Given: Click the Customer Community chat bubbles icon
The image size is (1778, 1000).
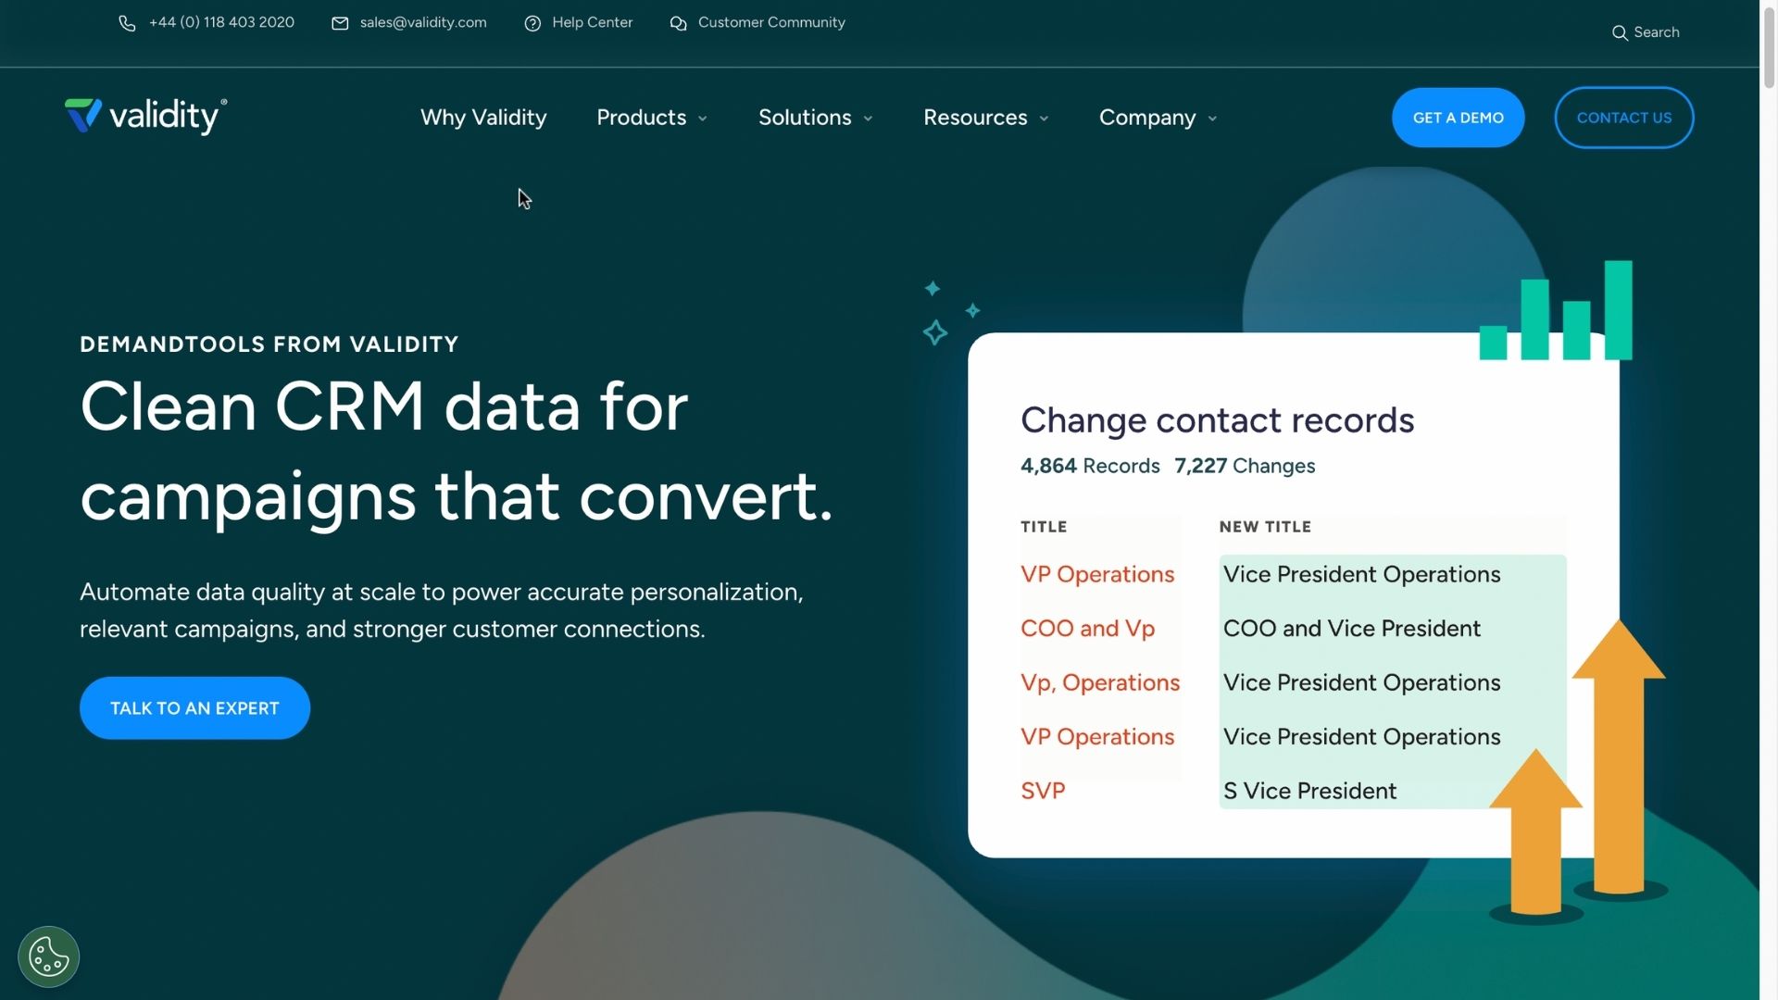Looking at the screenshot, I should coord(679,23).
